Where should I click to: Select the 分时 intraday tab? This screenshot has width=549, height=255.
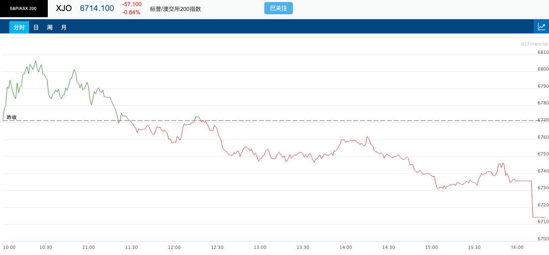[19, 27]
